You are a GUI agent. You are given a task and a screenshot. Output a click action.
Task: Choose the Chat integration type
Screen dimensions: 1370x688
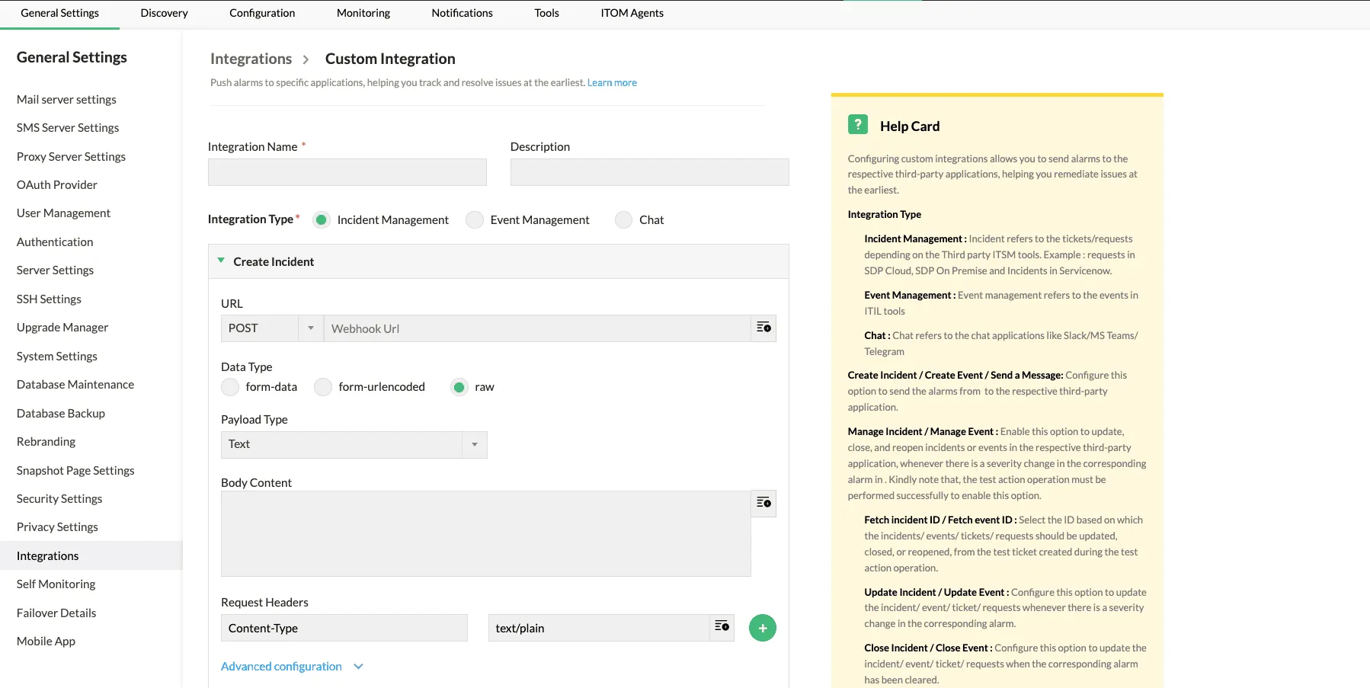[623, 220]
